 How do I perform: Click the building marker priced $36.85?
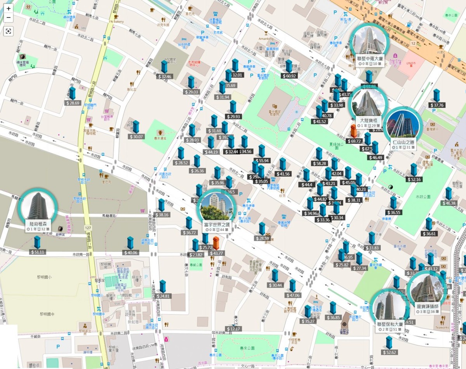pyautogui.click(x=333, y=311)
